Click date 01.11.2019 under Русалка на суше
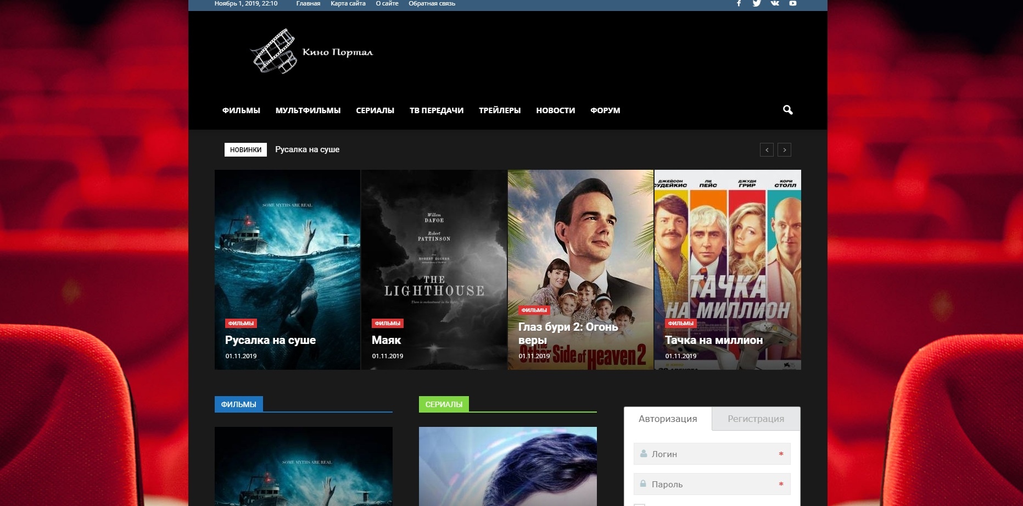 point(241,356)
